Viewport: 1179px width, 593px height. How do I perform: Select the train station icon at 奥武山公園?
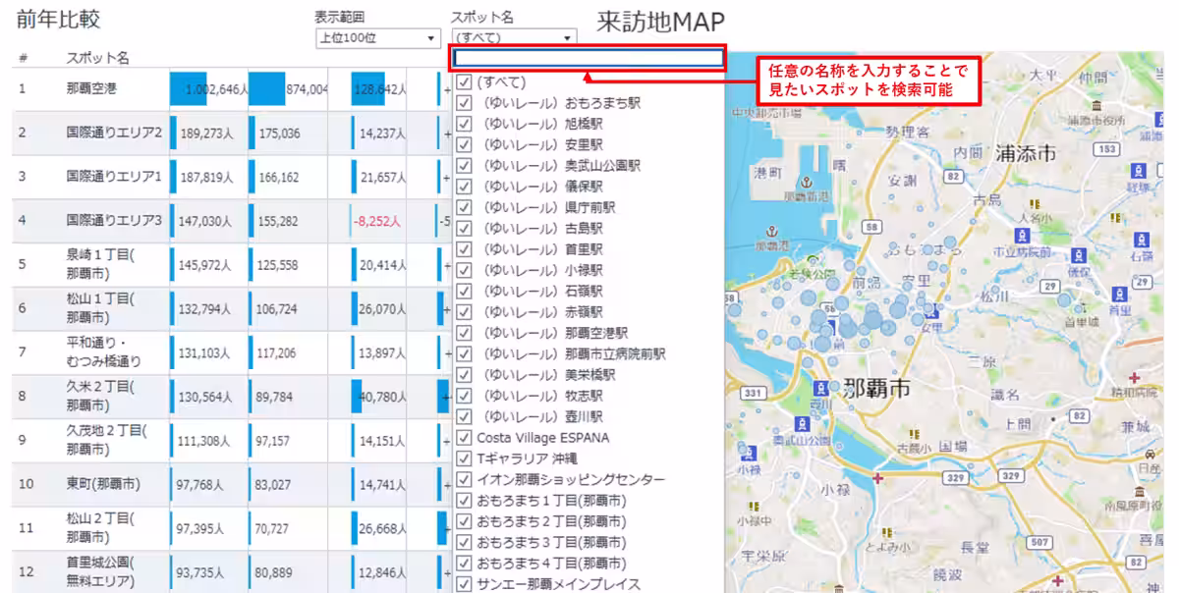click(802, 424)
